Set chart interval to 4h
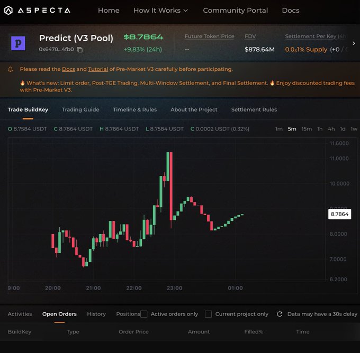Viewport: 360px width, 353px height. coord(331,129)
